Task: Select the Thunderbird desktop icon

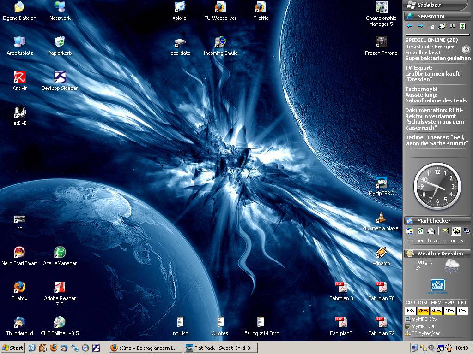Action: coord(19,326)
